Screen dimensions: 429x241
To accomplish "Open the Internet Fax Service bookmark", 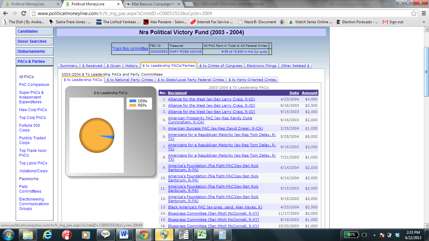I will click(212, 22).
